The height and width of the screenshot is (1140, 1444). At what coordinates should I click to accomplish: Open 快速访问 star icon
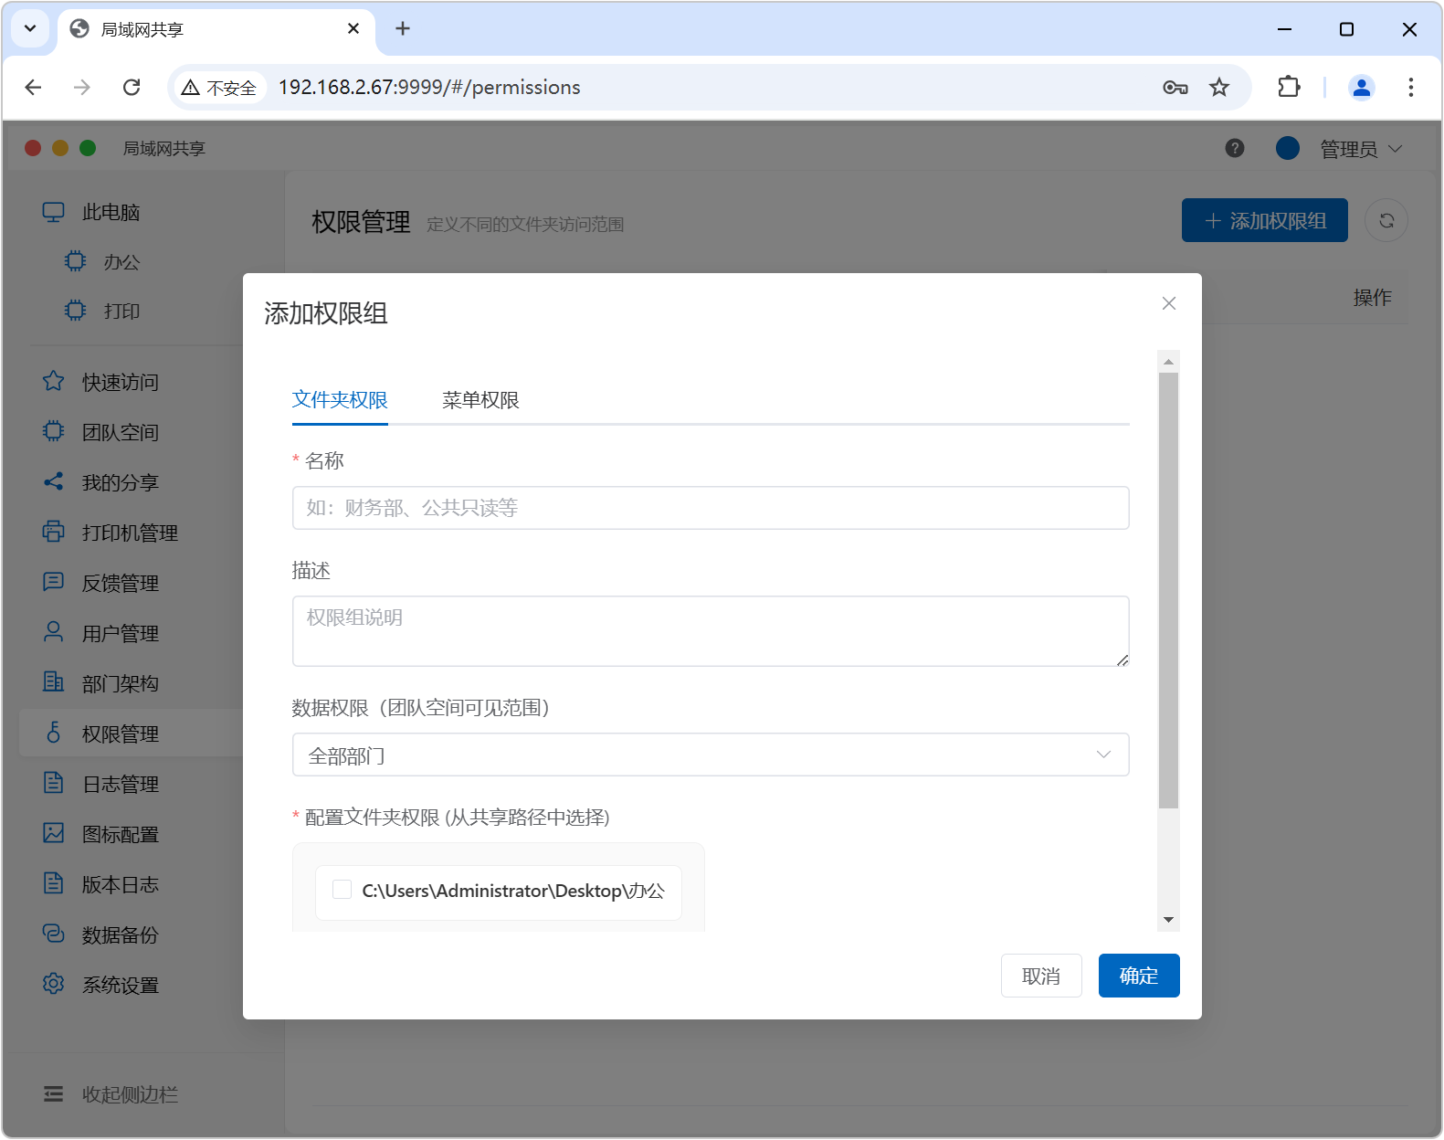coord(54,381)
